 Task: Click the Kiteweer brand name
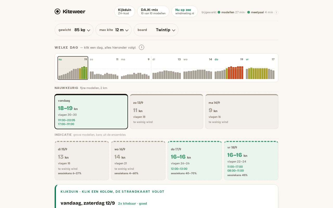74,11
